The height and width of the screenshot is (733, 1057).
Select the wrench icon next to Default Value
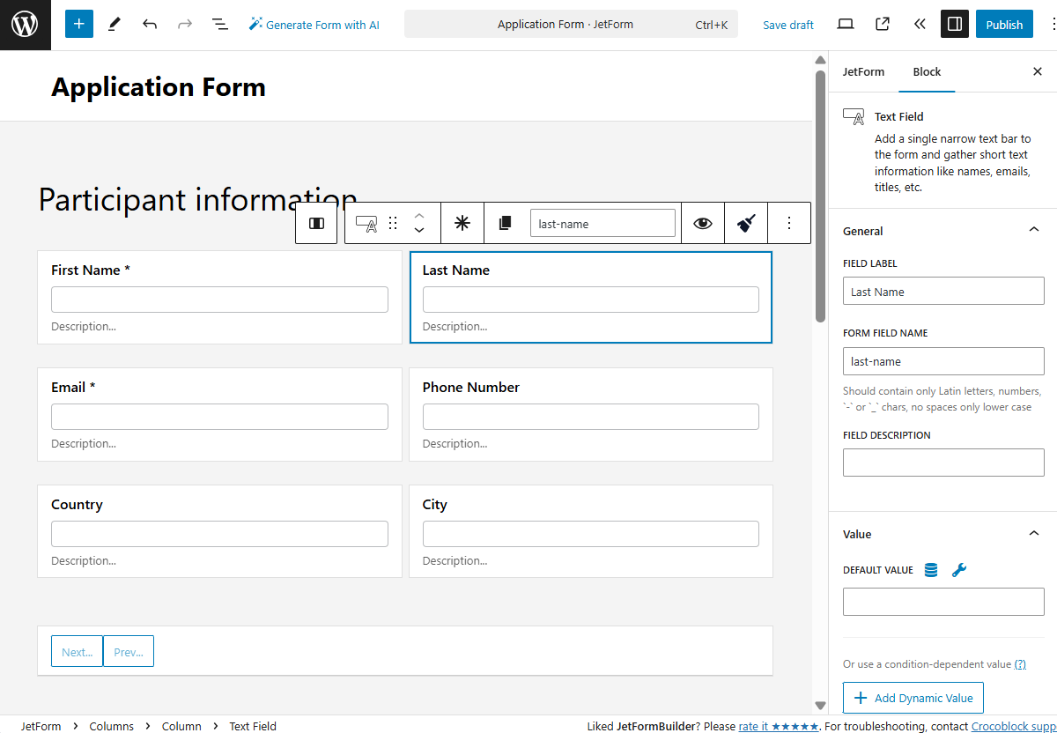pyautogui.click(x=959, y=569)
